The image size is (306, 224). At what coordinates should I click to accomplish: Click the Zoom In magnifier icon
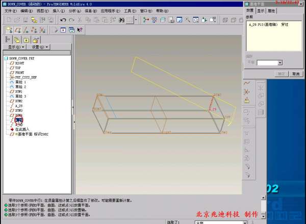pos(188,20)
